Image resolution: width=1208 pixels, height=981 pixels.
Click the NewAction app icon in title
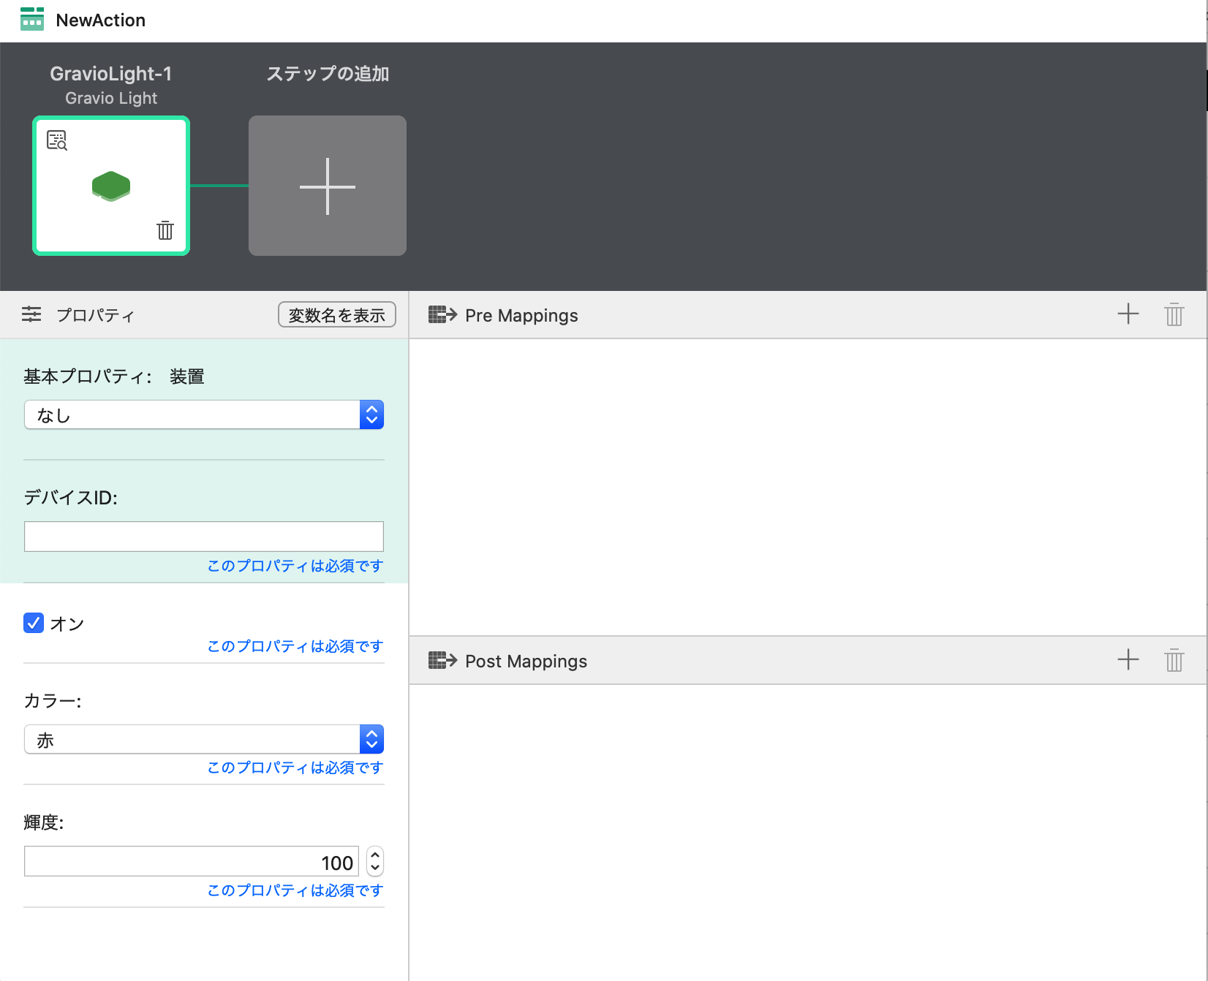31,20
